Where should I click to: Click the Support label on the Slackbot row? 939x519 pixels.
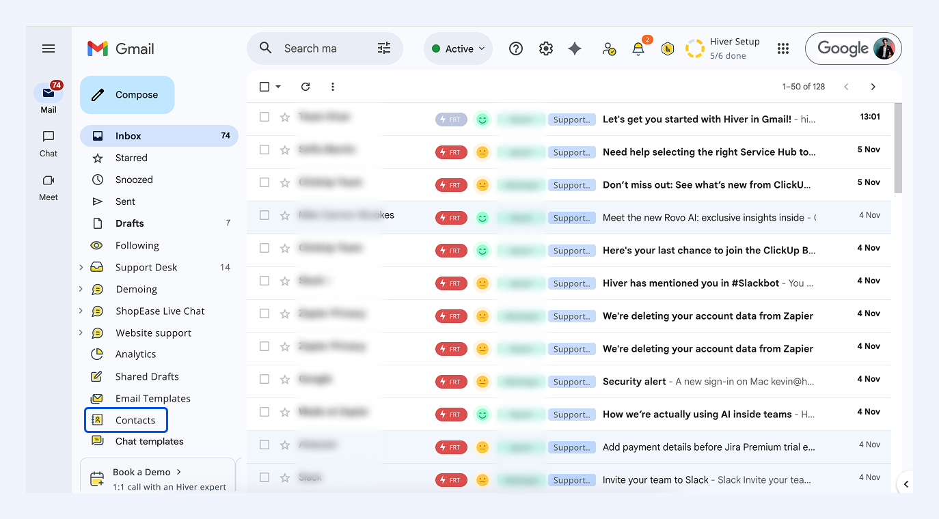pyautogui.click(x=572, y=283)
